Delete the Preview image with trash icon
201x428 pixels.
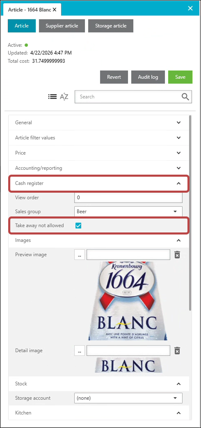(177, 255)
